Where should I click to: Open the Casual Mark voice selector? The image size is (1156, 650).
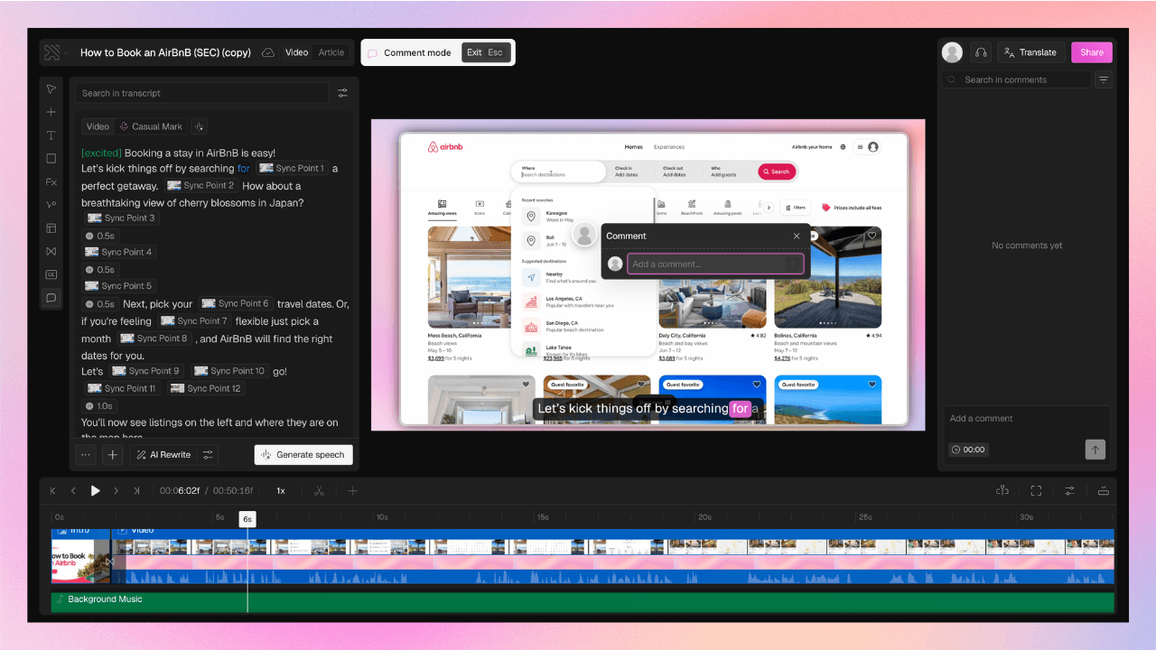(152, 126)
